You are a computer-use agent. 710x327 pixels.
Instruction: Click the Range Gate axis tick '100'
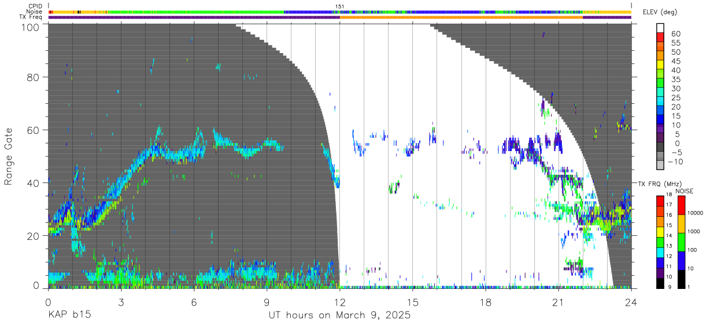click(x=31, y=27)
